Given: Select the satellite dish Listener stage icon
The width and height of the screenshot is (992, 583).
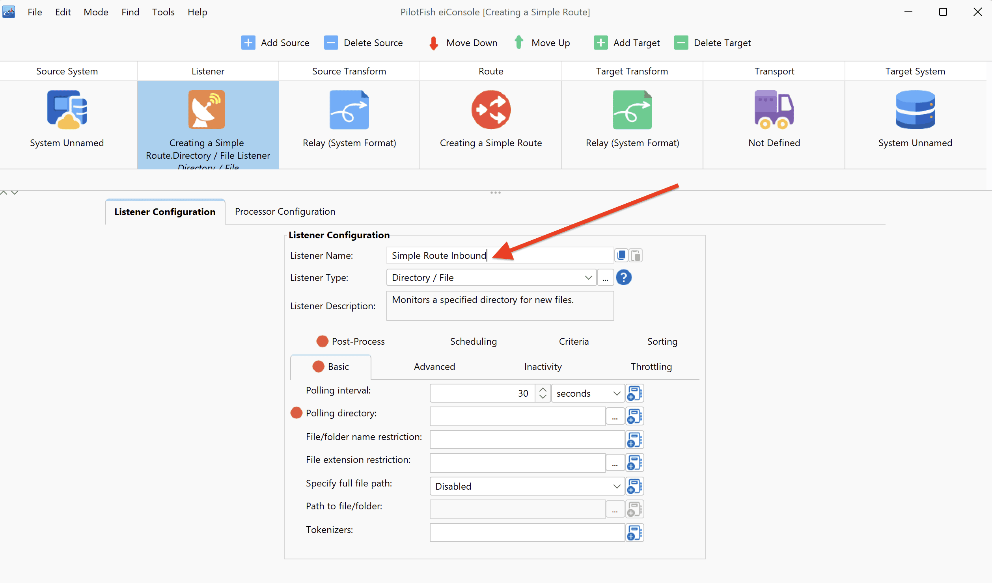Looking at the screenshot, I should click(207, 110).
